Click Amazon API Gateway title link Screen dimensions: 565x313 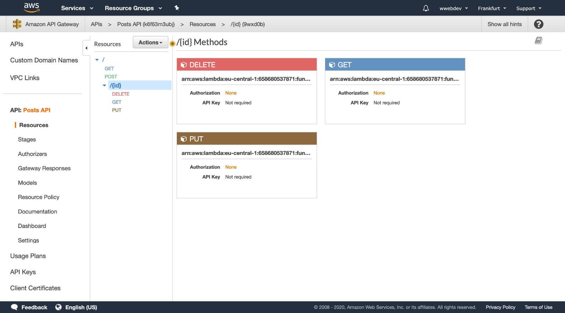52,24
